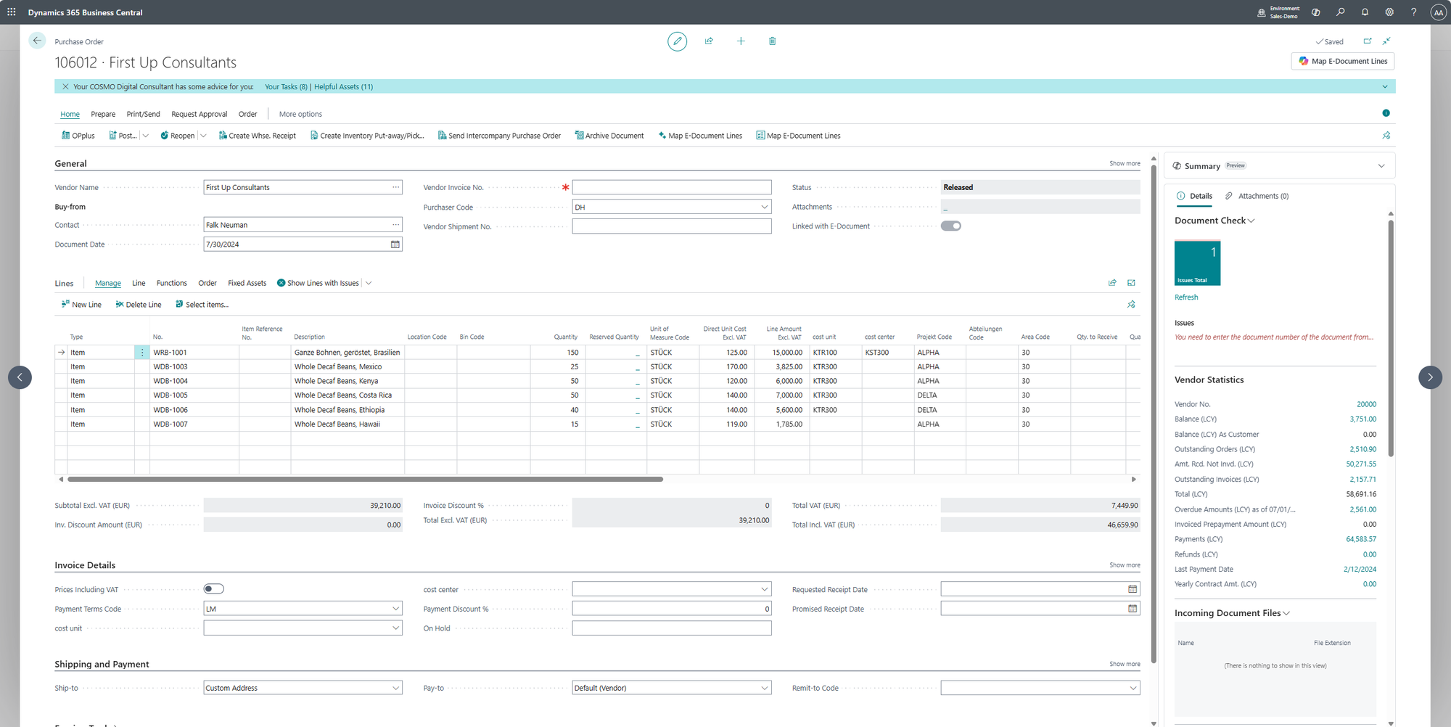Dismiss the COSMO Digital Consultant banner
Image resolution: width=1451 pixels, height=727 pixels.
click(65, 87)
